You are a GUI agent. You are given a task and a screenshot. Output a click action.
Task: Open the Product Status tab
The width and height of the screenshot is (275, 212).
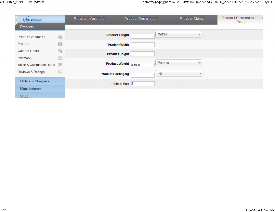click(x=192, y=19)
